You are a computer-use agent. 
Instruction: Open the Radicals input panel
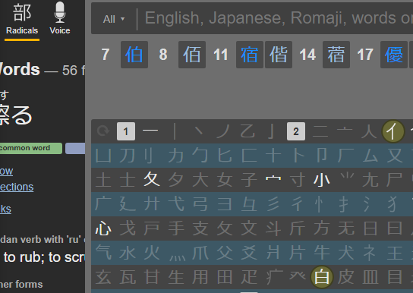[x=22, y=19]
